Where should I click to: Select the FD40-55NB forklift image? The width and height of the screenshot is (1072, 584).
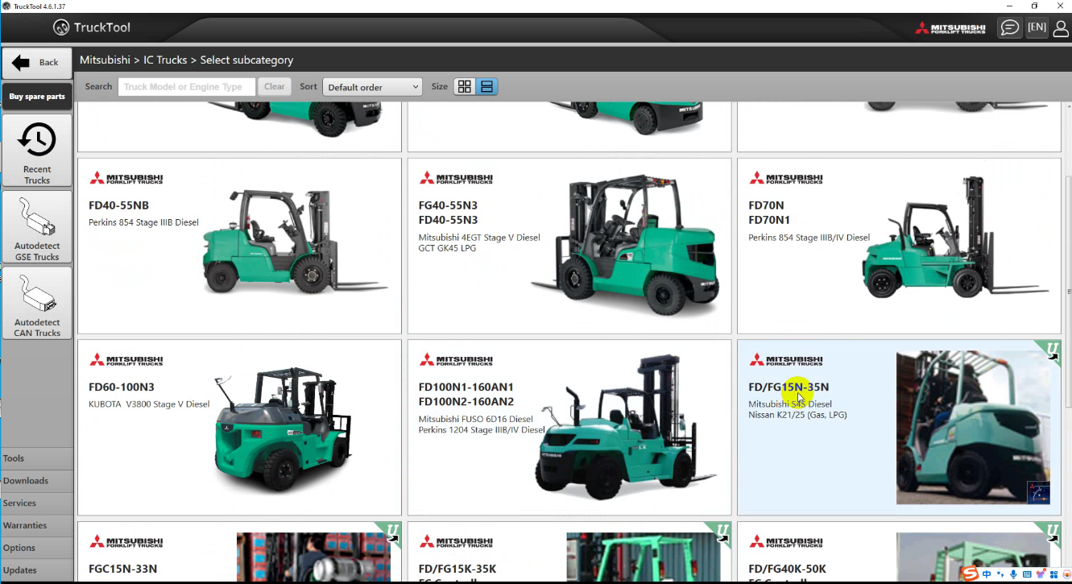(295, 242)
